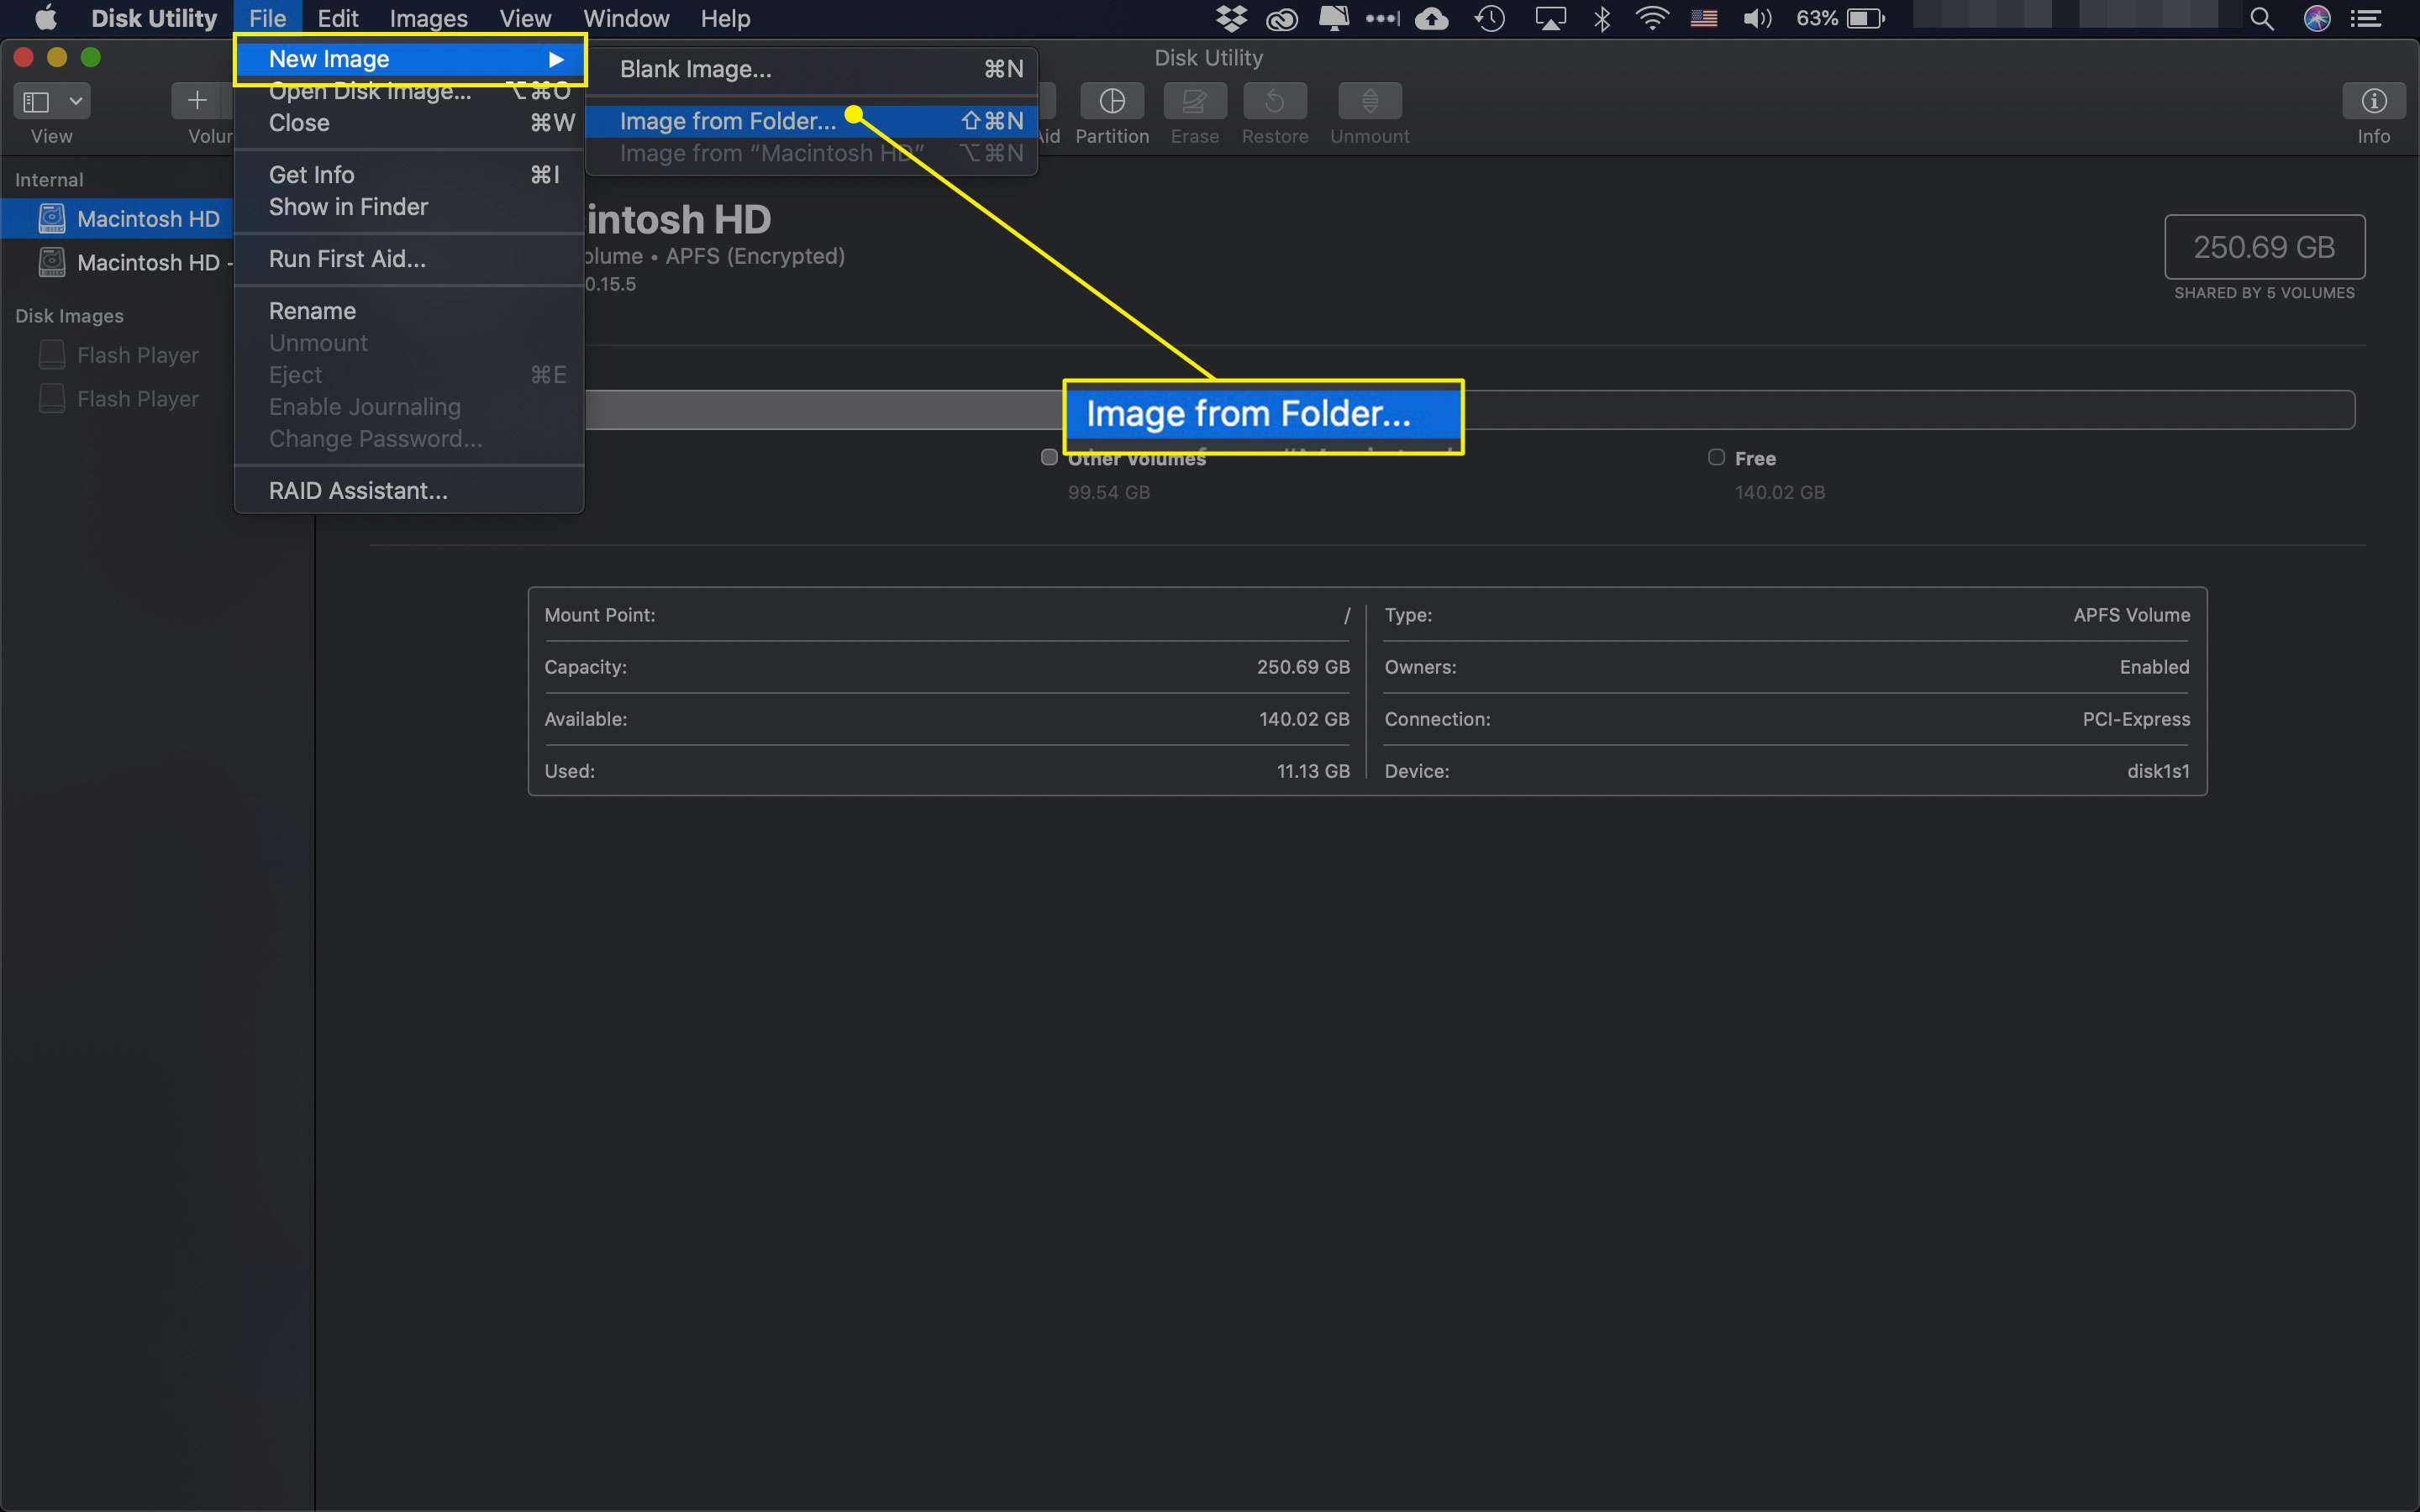Click the Restore toolbar icon
The height and width of the screenshot is (1512, 2420).
pos(1274,101)
